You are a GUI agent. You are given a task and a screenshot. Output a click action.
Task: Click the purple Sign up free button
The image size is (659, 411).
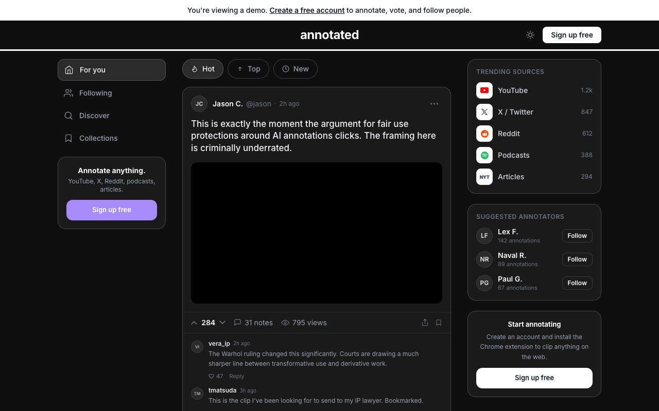click(x=112, y=210)
